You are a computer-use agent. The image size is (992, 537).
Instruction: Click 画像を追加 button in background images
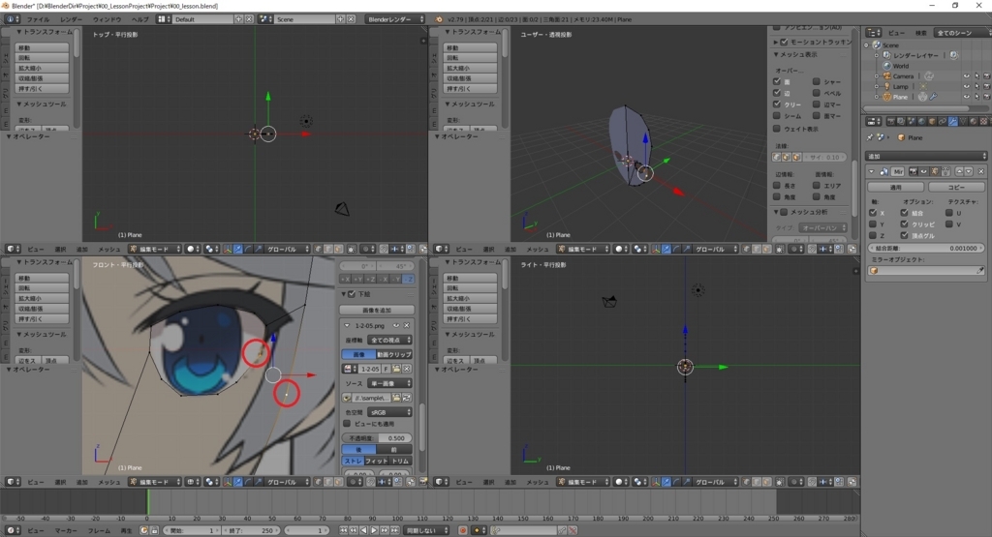coord(377,311)
